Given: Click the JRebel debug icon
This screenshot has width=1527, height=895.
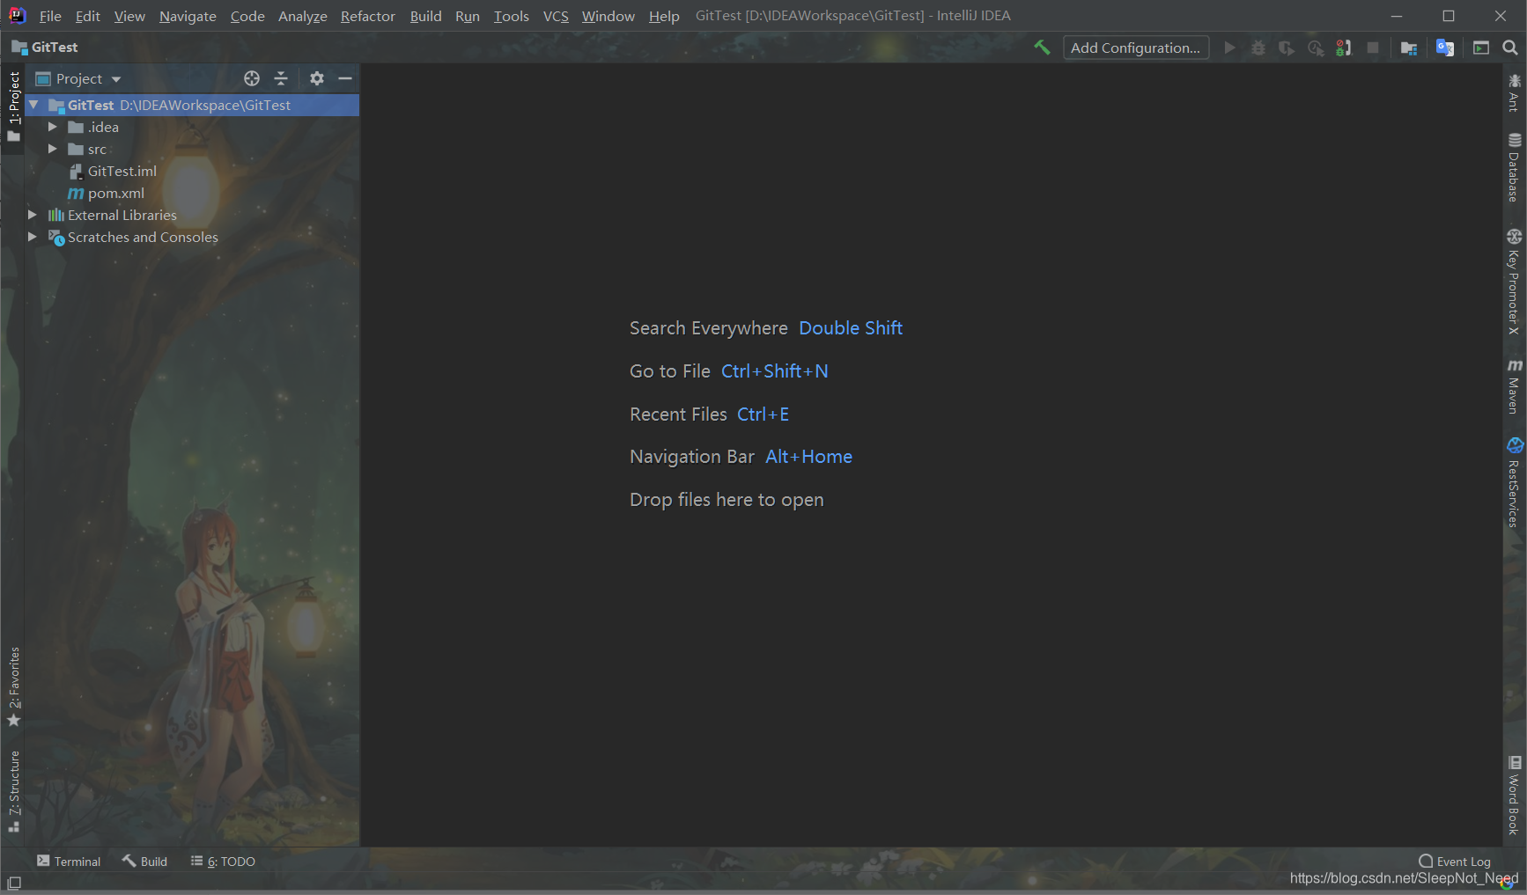Looking at the screenshot, I should coord(1344,48).
